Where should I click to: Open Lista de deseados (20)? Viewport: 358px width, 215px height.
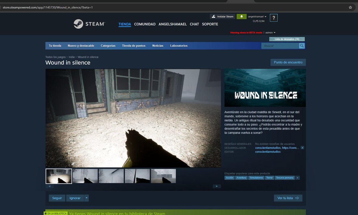(287, 39)
